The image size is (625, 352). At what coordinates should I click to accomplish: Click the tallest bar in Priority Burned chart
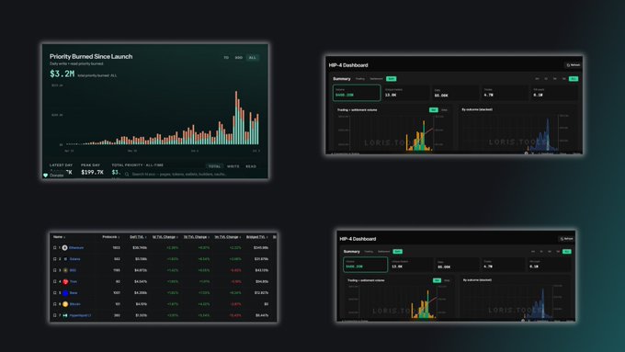(236, 118)
